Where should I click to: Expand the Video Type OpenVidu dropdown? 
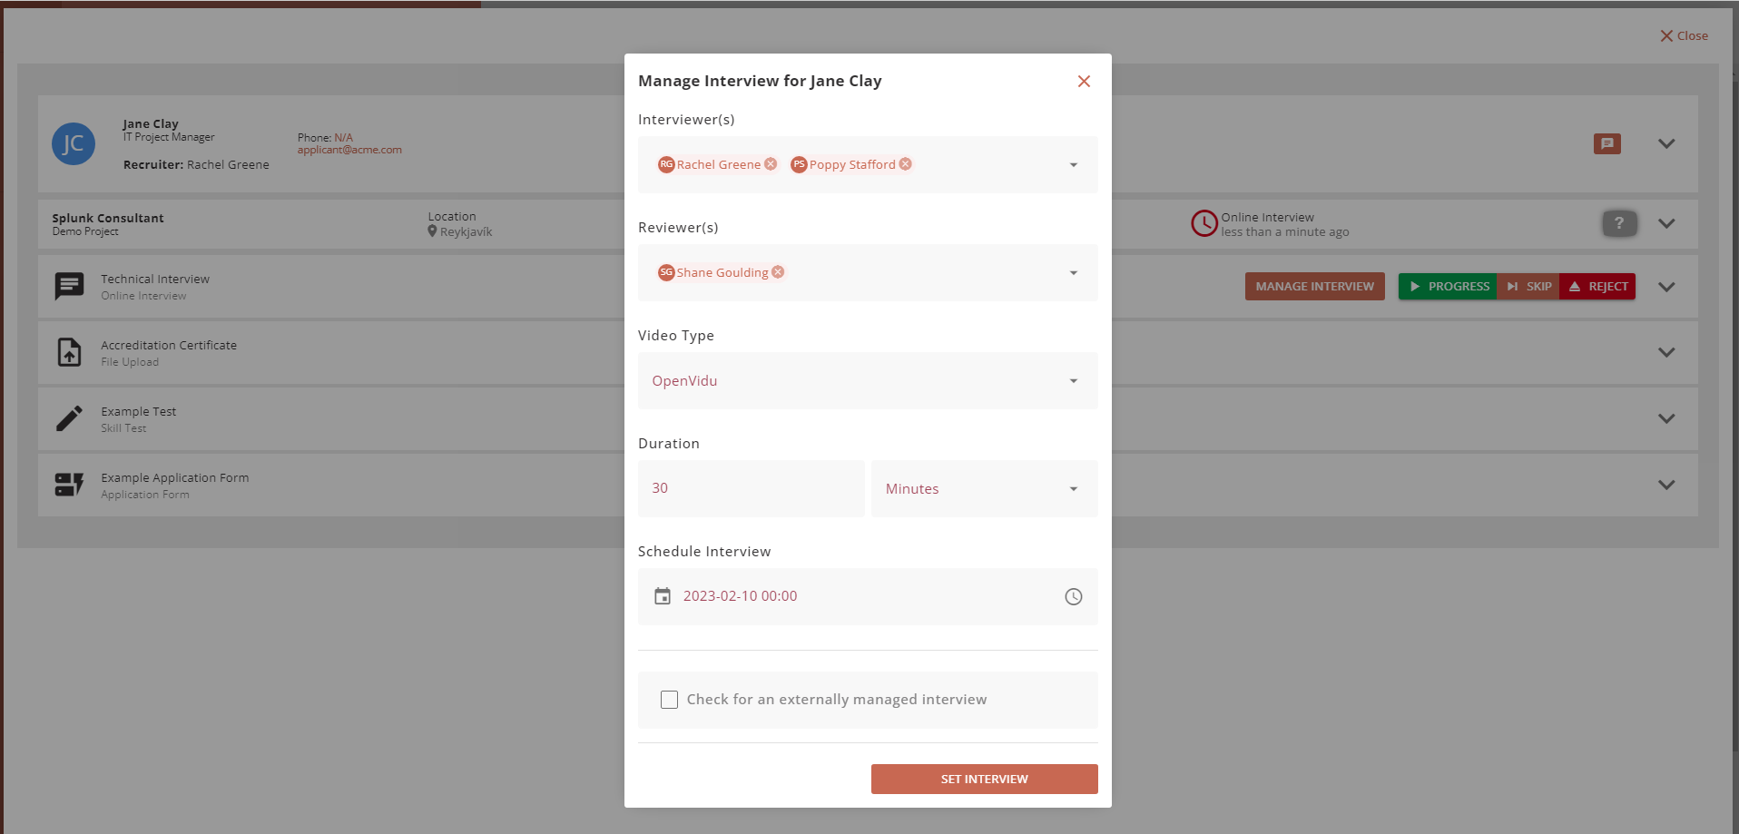click(x=1073, y=381)
